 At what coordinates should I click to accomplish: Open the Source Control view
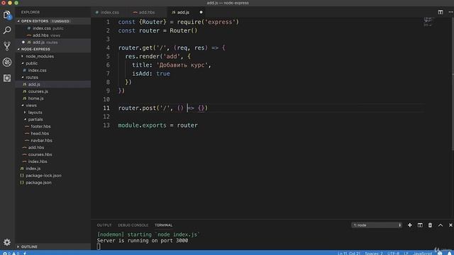point(7,46)
